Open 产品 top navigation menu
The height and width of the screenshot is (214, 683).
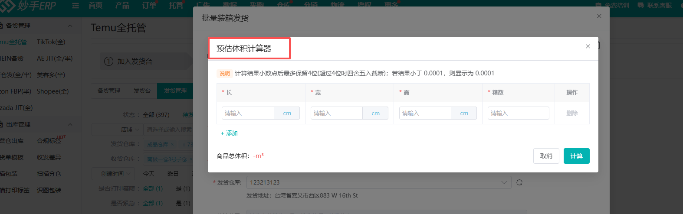[x=122, y=5]
